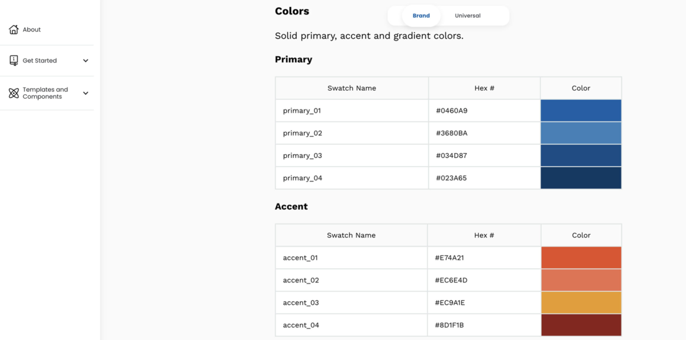This screenshot has width=686, height=340.
Task: Open the About sidebar page
Action: (x=31, y=30)
